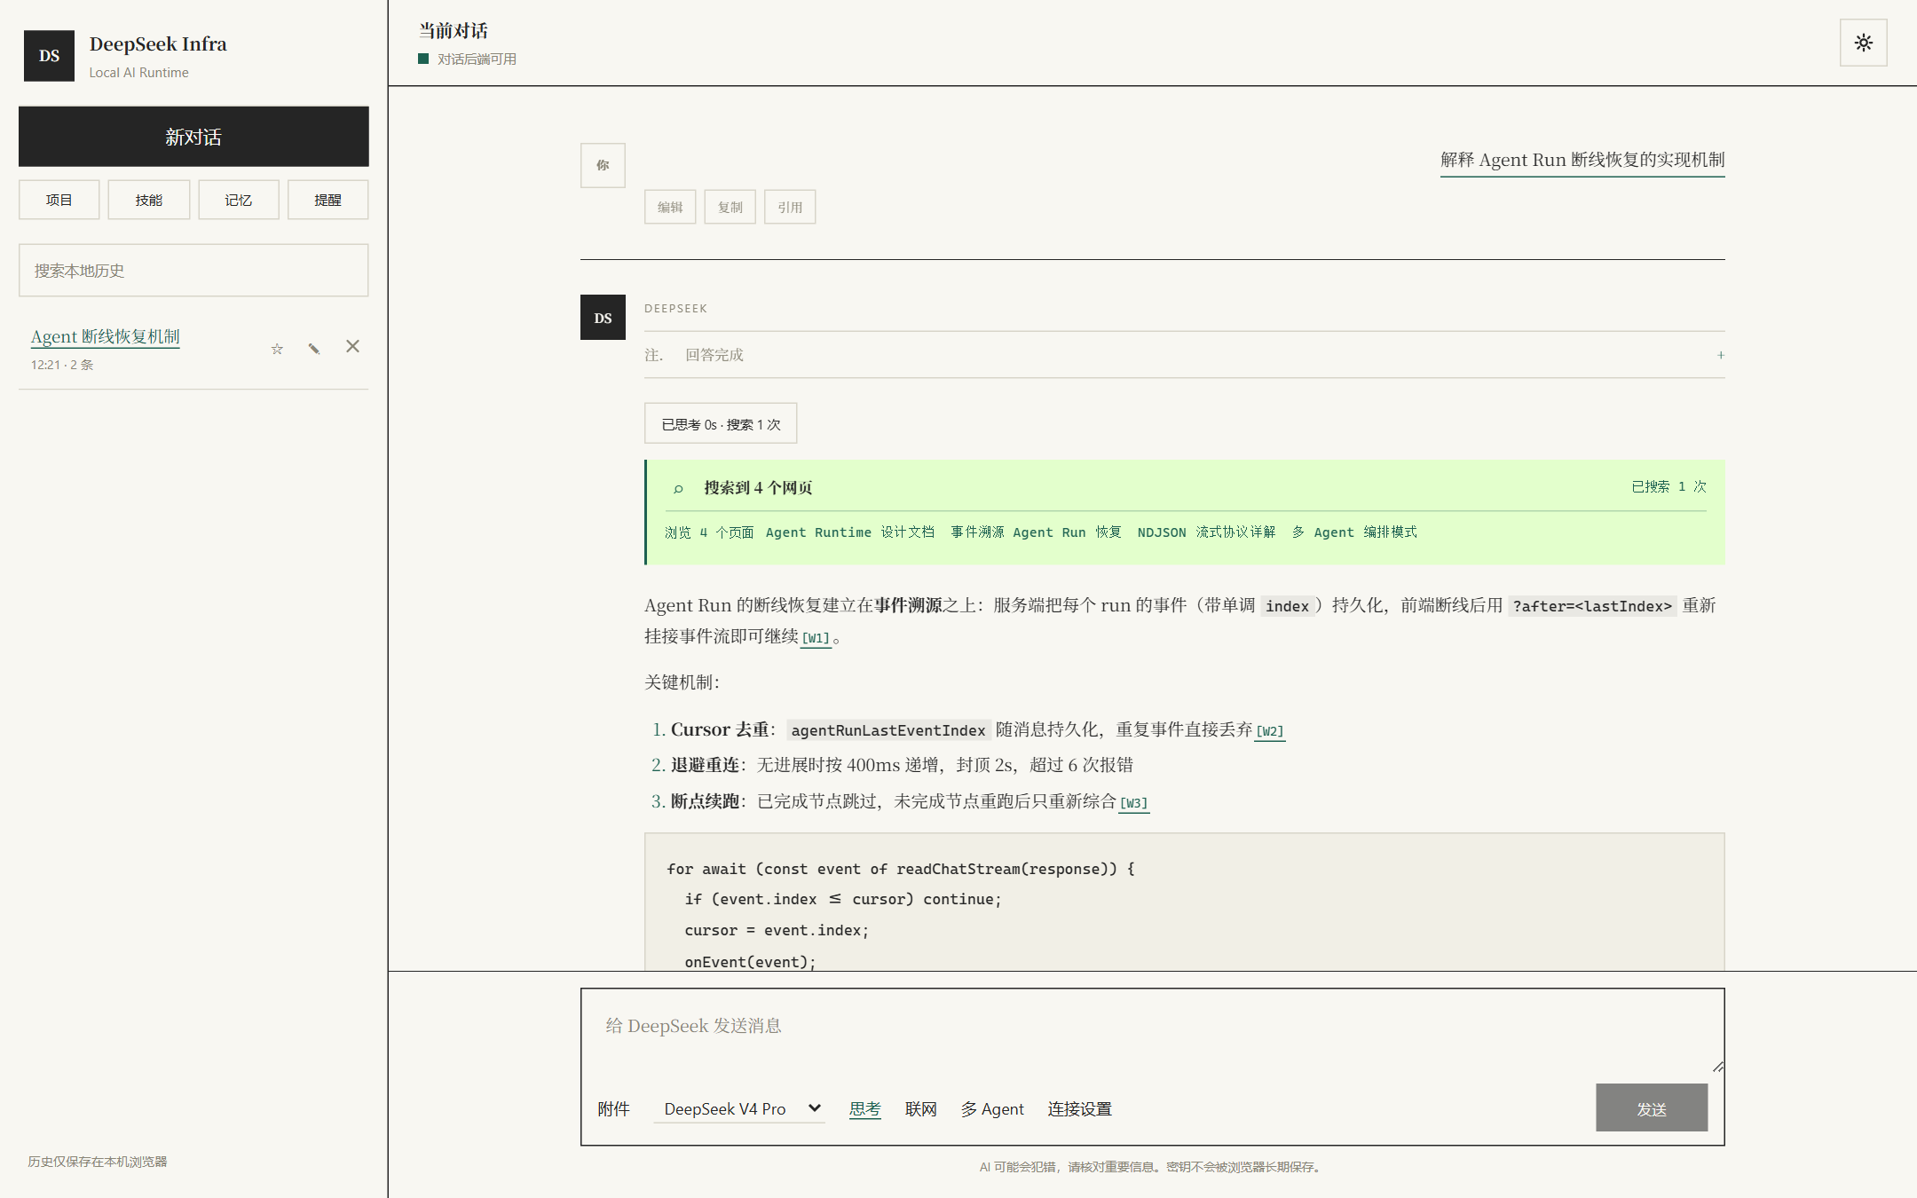This screenshot has width=1917, height=1198.
Task: Toggle 多 Agent mode
Action: point(992,1108)
